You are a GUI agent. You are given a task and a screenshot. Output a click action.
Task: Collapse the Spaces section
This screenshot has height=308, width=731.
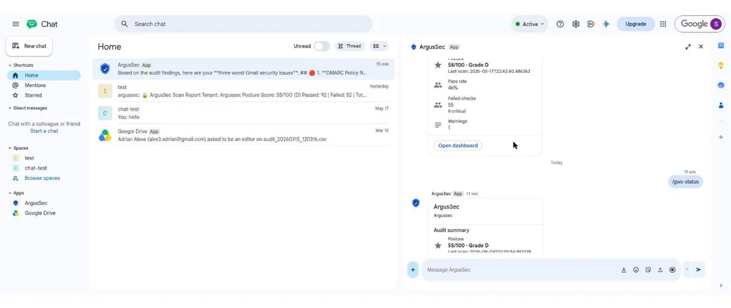pos(10,148)
